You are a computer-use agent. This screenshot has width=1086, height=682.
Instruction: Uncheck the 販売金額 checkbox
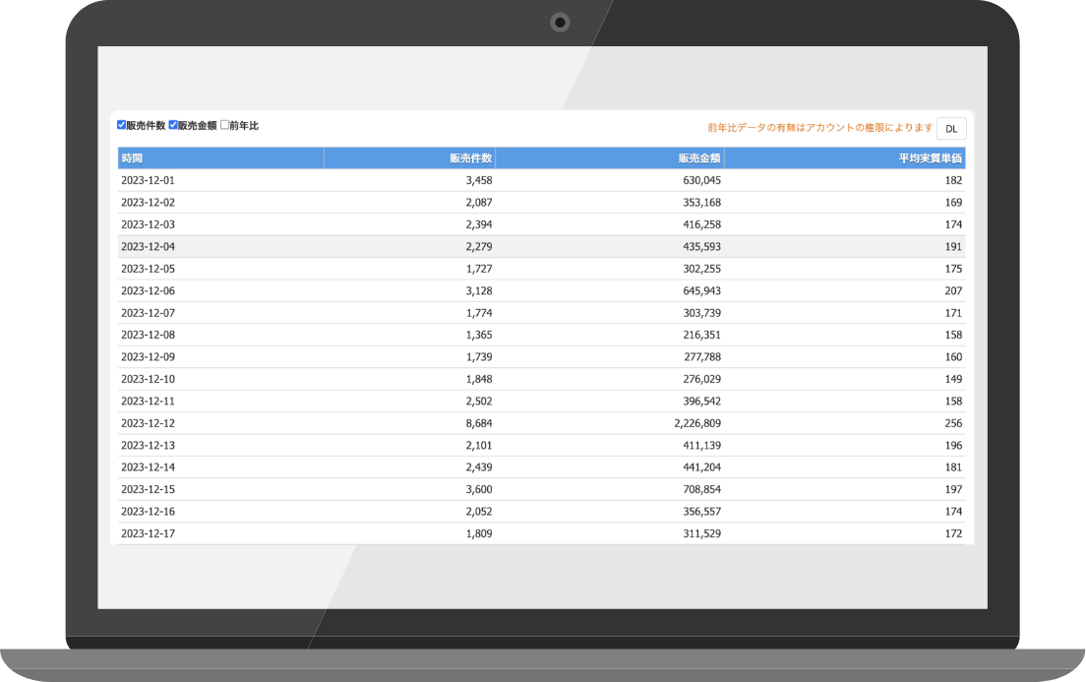pos(173,126)
